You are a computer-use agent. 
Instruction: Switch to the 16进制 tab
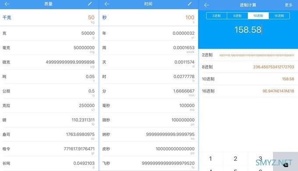click(279, 16)
